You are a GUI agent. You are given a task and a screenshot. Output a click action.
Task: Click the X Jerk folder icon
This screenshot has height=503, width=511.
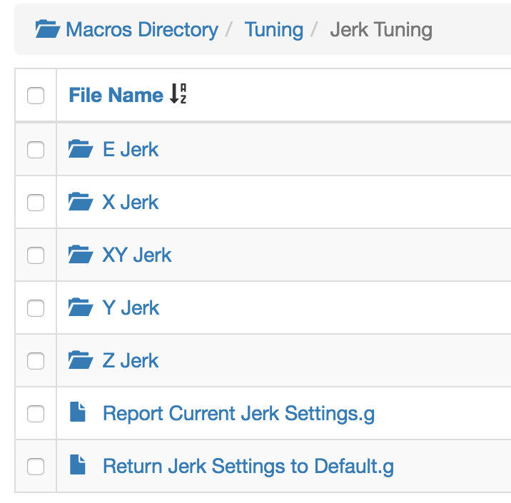81,202
